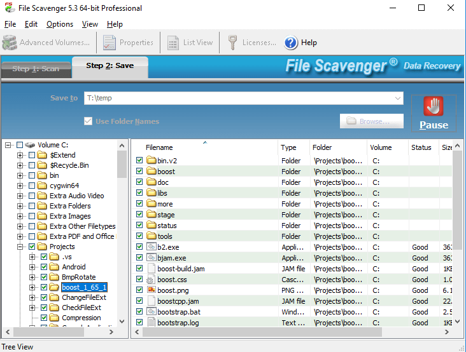This screenshot has height=352, width=466.
Task: Click the boost.png image file icon
Action: point(152,290)
